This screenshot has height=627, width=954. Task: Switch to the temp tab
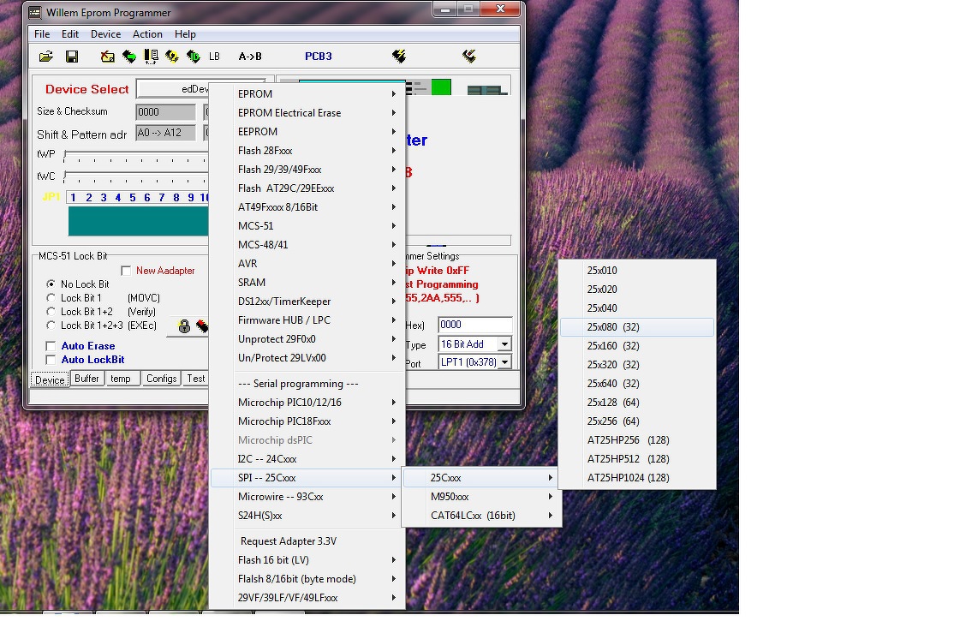tap(121, 379)
